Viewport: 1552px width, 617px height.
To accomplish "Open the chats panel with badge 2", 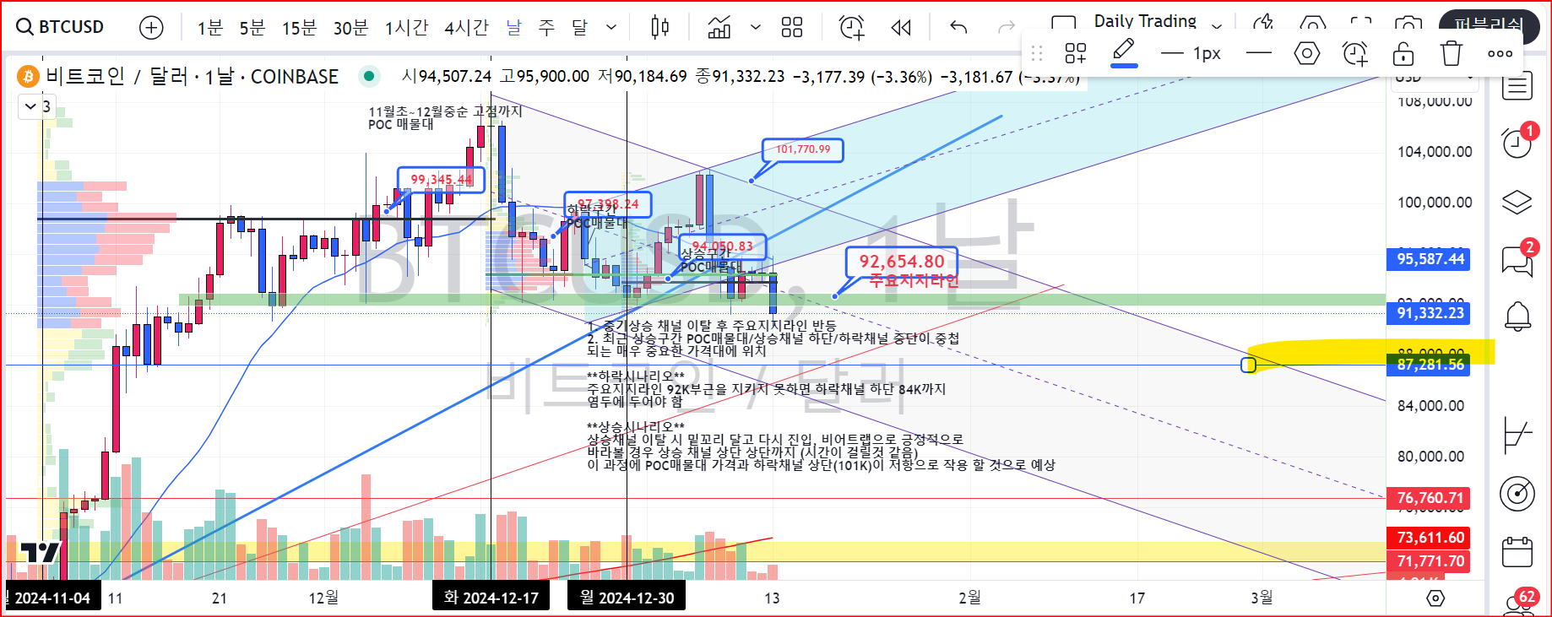I will [x=1517, y=261].
